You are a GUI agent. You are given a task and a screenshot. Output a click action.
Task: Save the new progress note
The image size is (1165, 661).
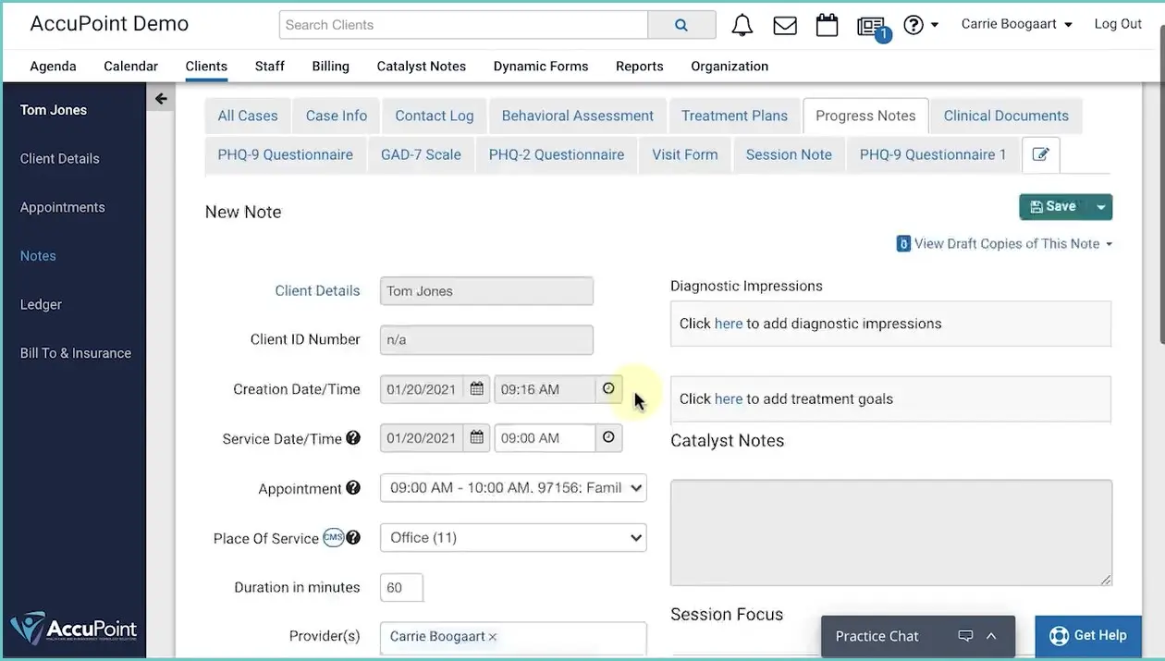click(1054, 206)
